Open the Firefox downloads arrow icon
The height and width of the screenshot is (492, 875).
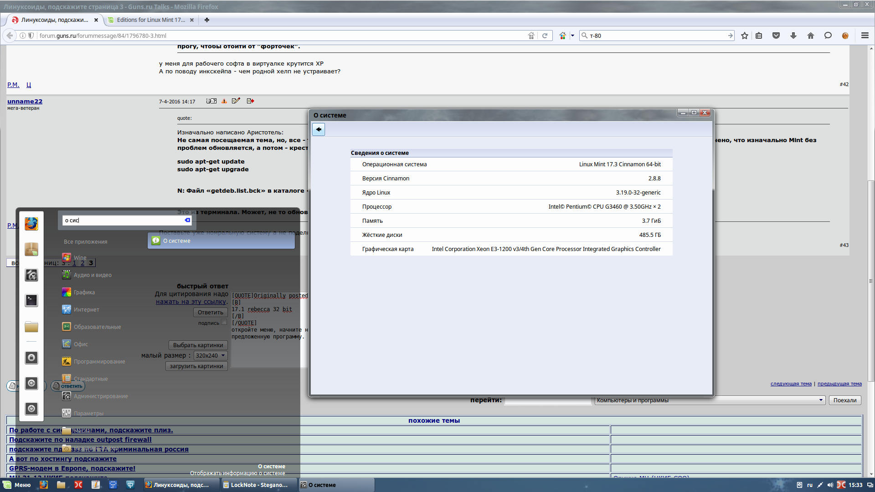pos(793,36)
